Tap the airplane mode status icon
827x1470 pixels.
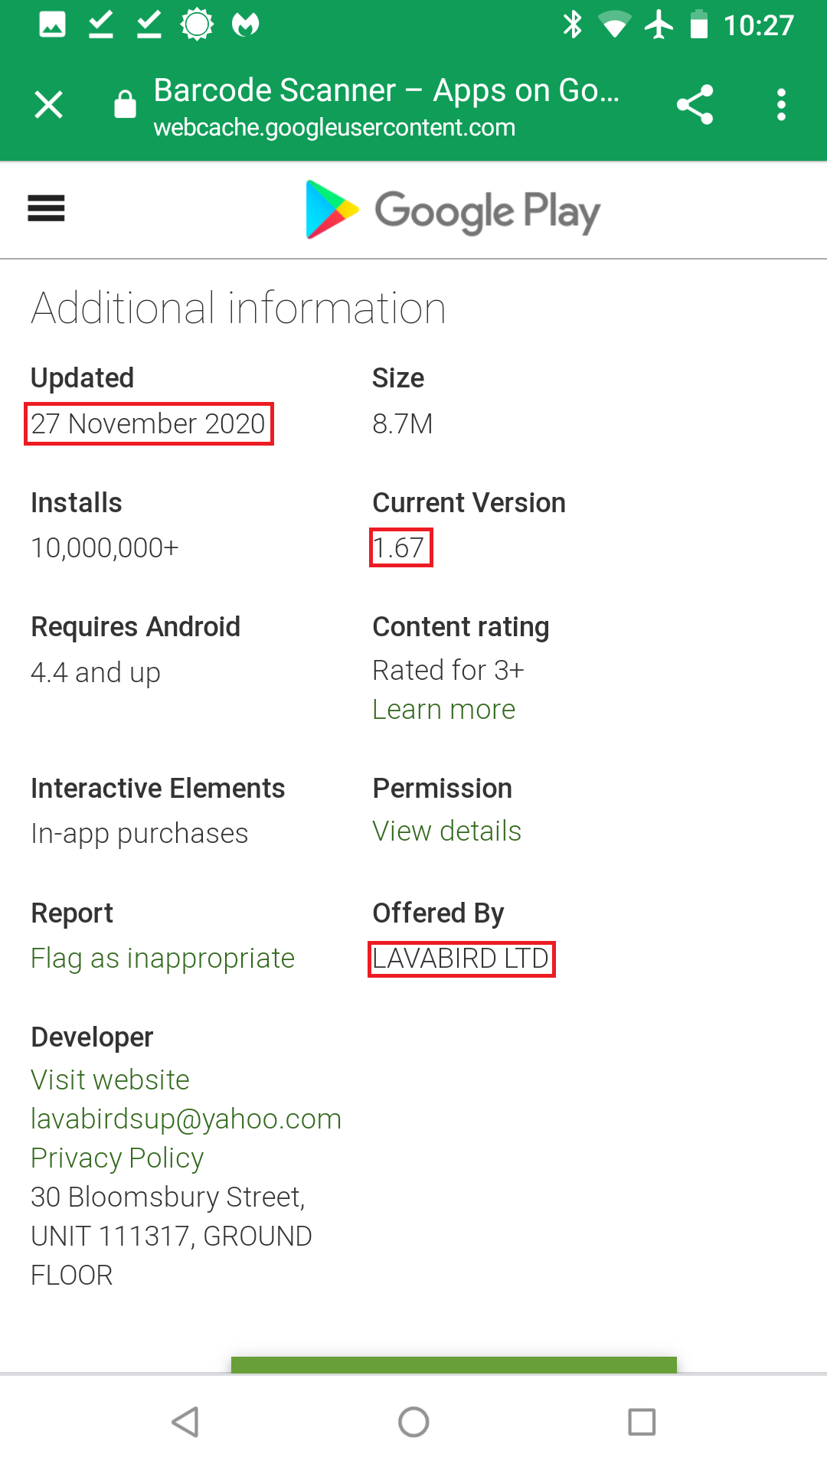pyautogui.click(x=659, y=24)
